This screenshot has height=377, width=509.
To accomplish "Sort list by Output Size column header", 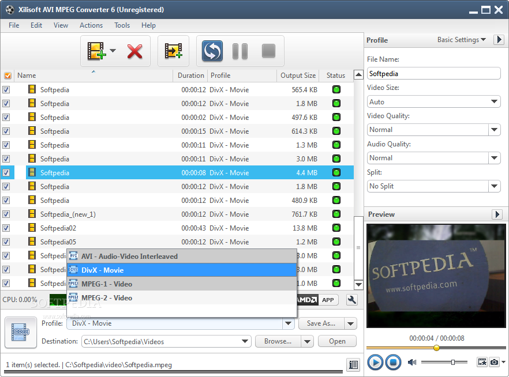I will (298, 76).
